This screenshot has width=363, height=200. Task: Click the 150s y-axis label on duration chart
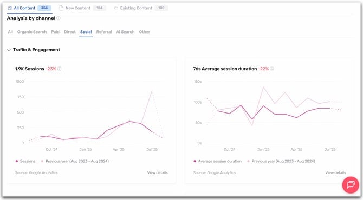(198, 81)
